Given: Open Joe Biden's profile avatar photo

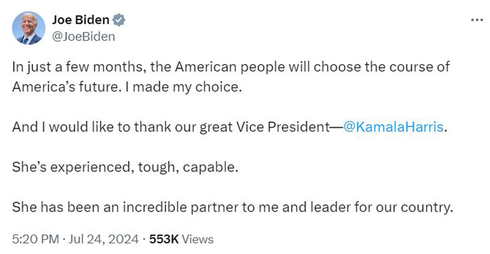Looking at the screenshot, I should (x=29, y=28).
